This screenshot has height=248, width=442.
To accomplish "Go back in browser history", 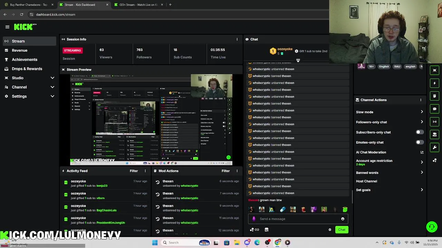I will click(x=5, y=14).
